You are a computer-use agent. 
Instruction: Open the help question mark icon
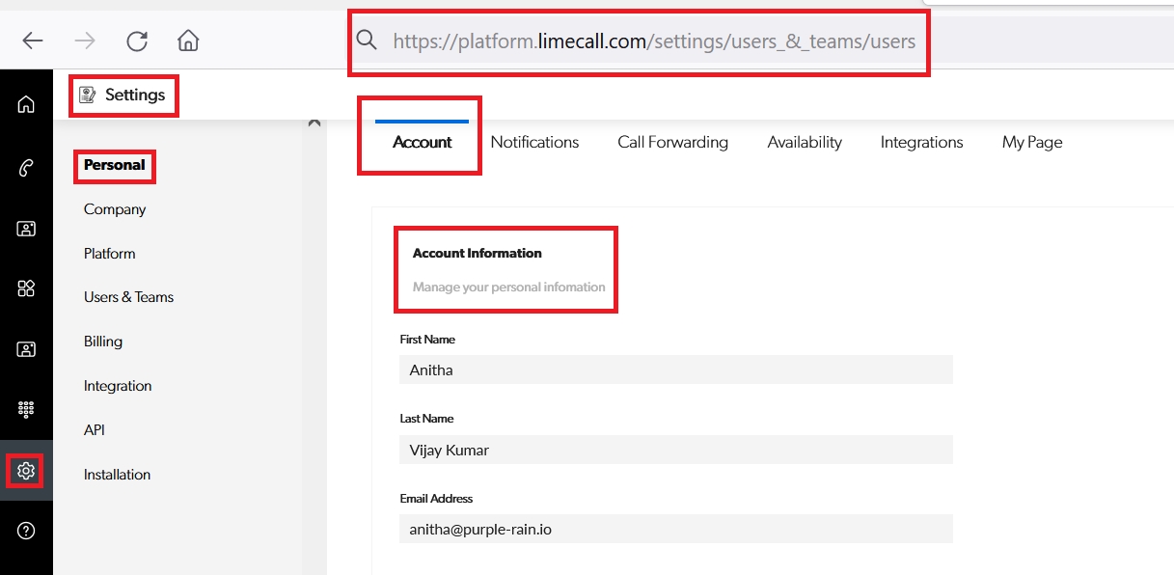tap(26, 531)
